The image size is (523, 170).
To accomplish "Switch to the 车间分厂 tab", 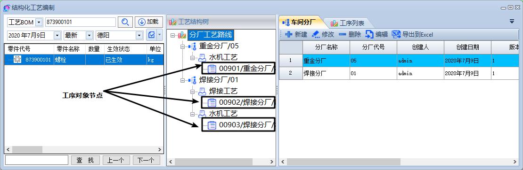I will pos(299,22).
